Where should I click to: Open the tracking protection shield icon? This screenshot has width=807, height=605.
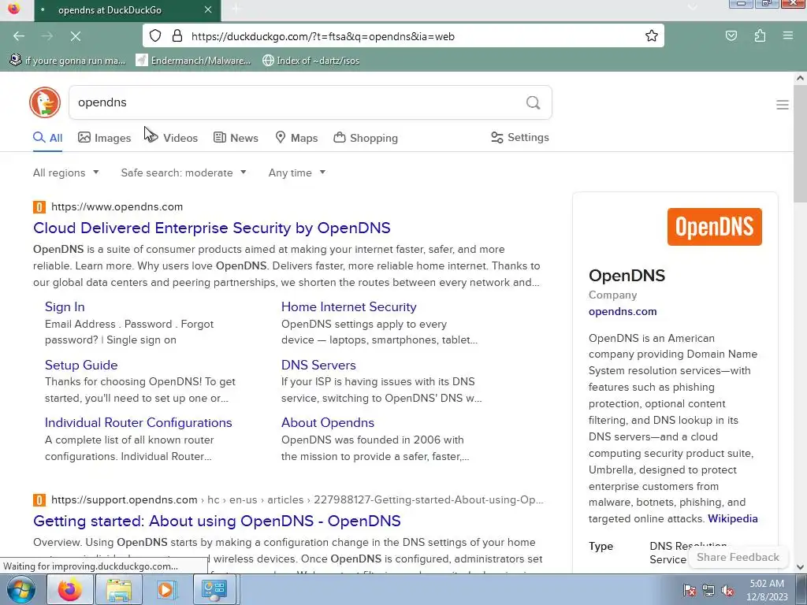[155, 36]
